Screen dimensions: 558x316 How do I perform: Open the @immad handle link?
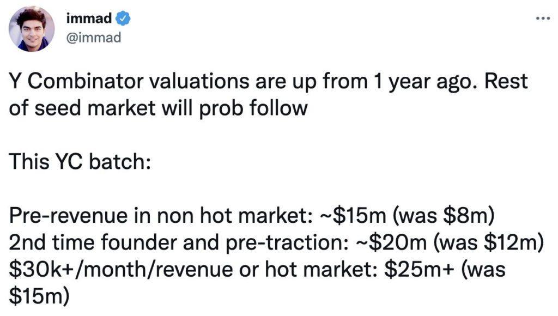(x=94, y=38)
